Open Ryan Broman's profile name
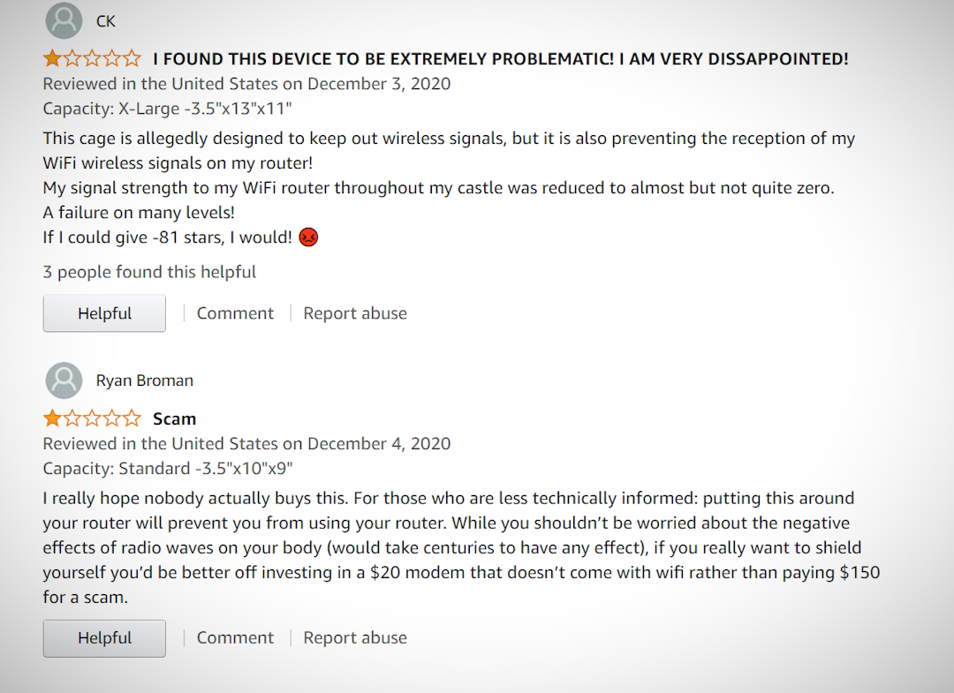Screen dimensions: 954x693 [x=145, y=380]
